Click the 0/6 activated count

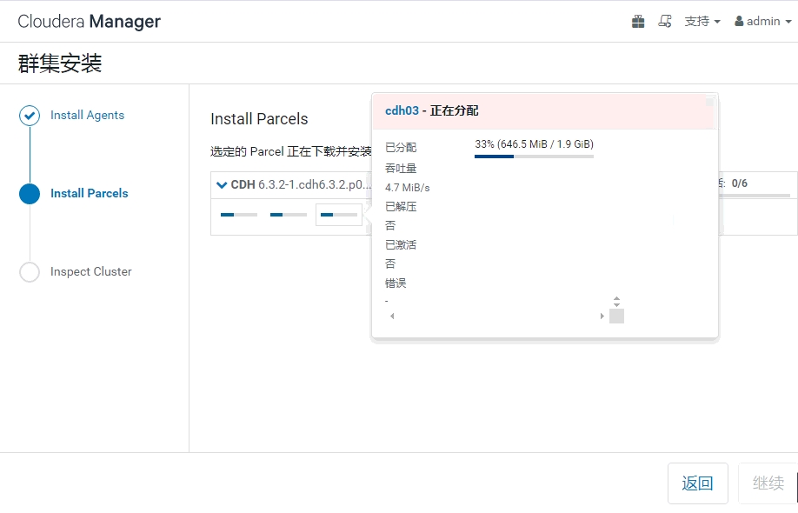coord(740,183)
